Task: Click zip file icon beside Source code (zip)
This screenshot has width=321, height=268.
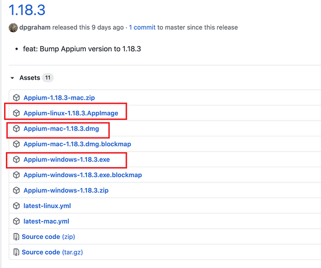Action: click(x=16, y=237)
